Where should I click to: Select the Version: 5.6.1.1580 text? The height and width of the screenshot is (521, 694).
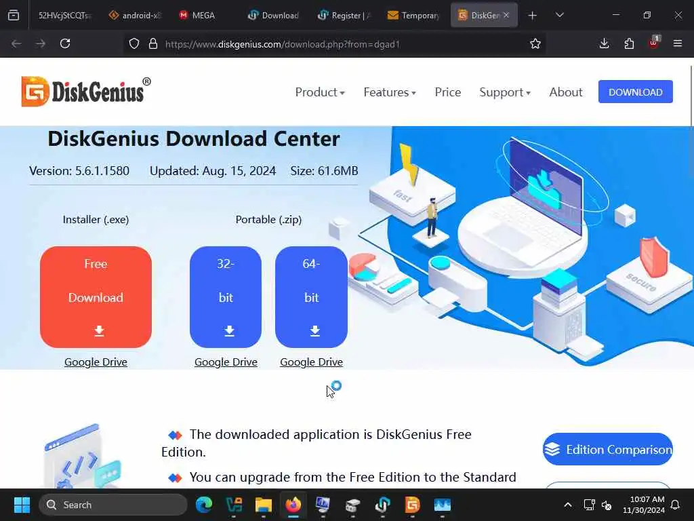79,171
